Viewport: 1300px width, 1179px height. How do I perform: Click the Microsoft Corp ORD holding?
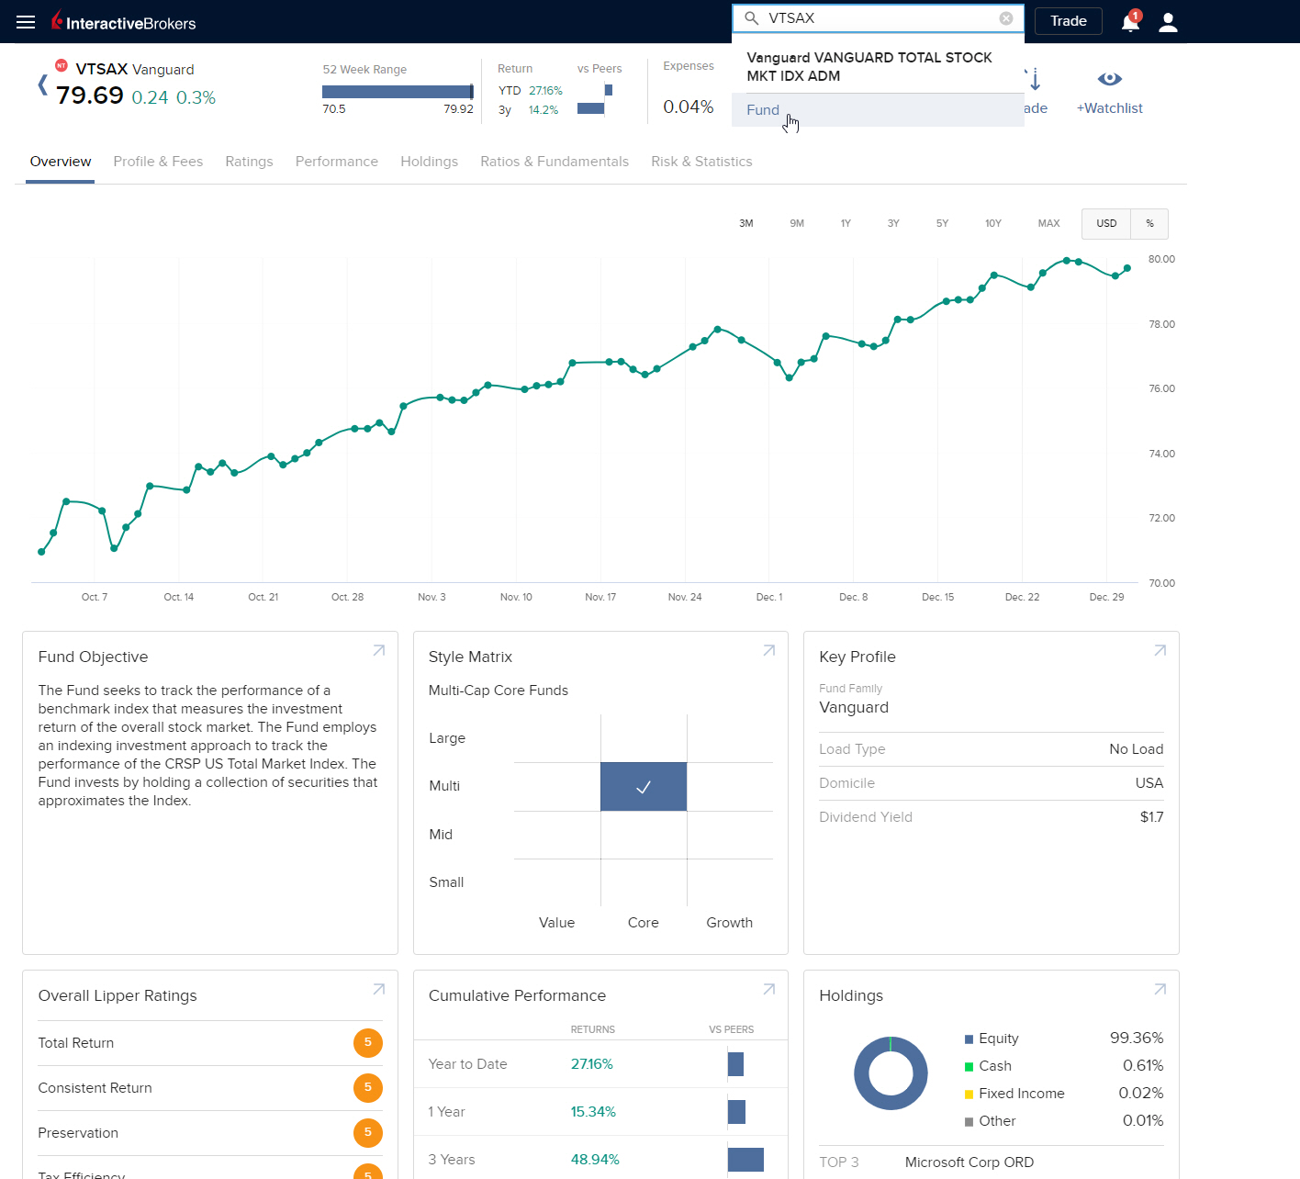point(969,1162)
